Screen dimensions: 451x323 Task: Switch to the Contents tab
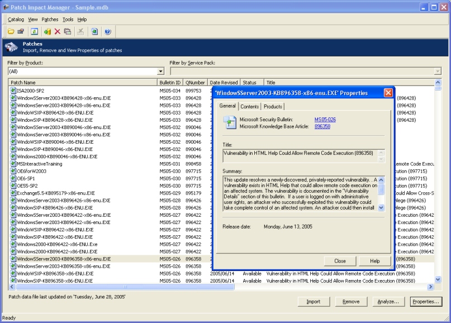249,107
